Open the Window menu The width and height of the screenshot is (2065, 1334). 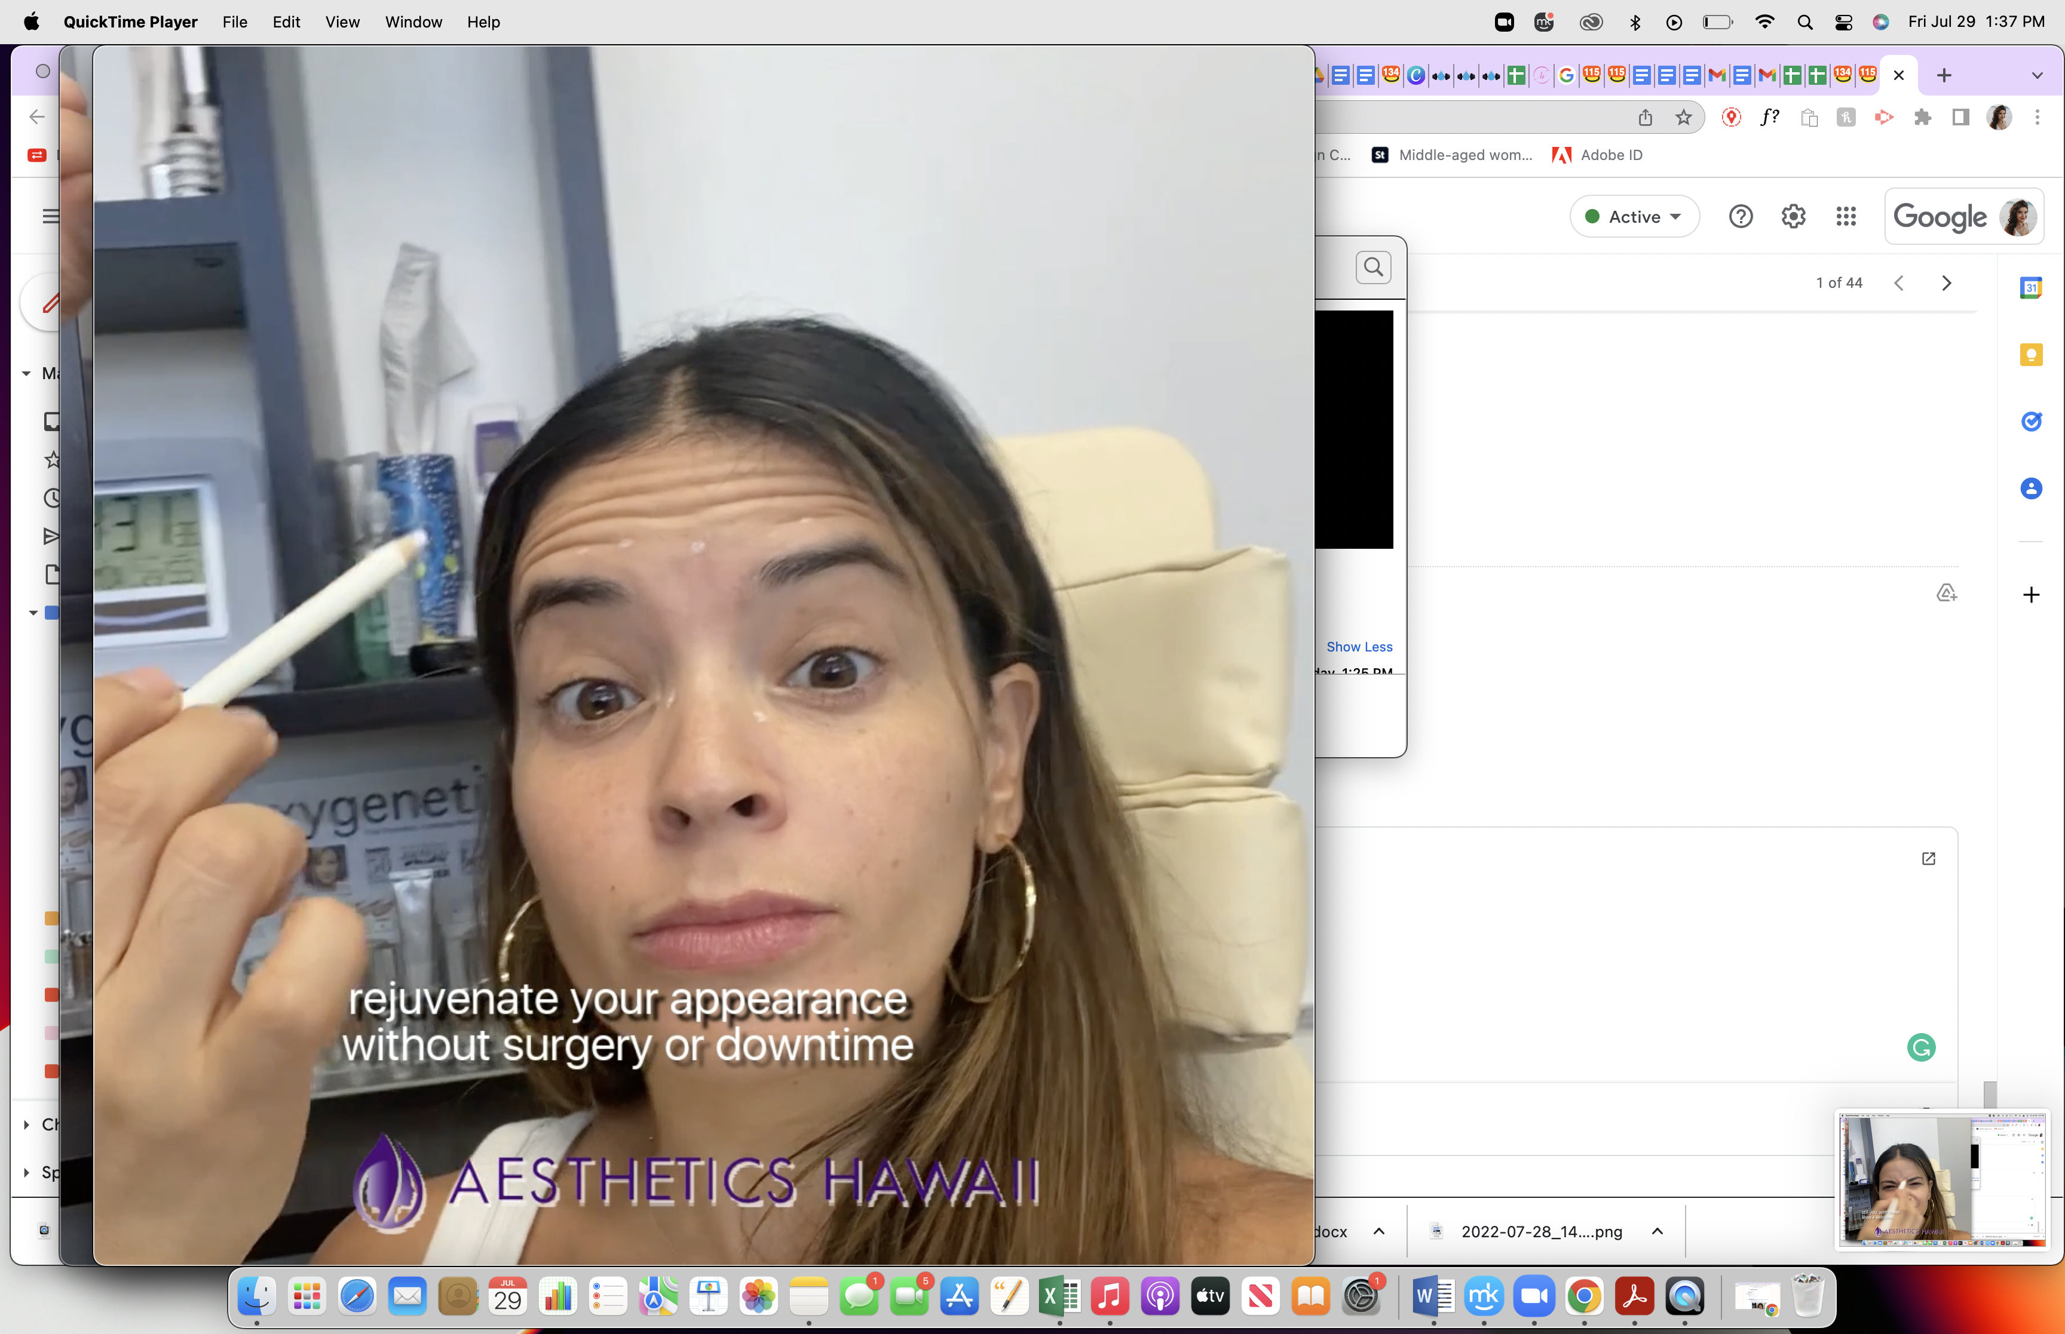[413, 23]
